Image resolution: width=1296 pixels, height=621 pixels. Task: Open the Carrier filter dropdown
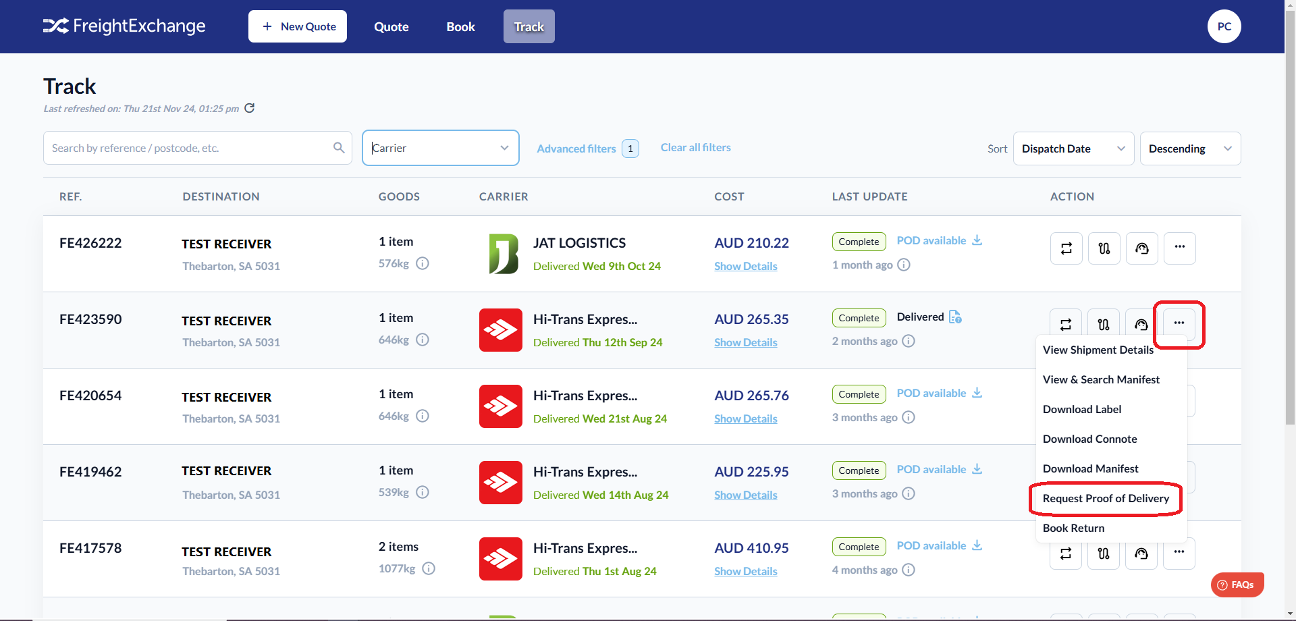coord(441,148)
